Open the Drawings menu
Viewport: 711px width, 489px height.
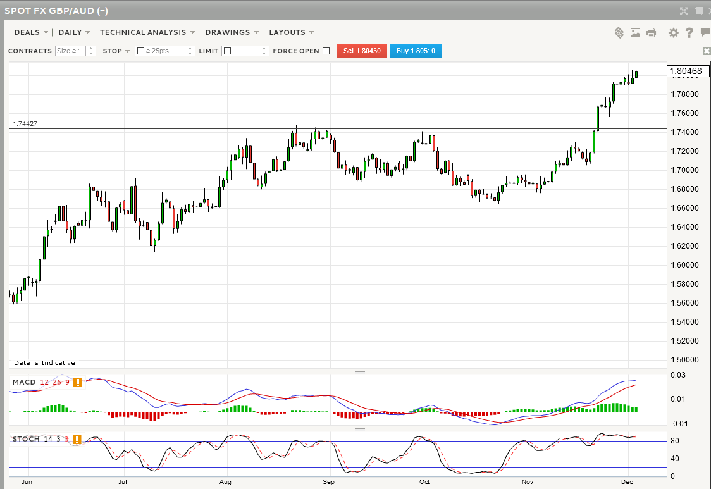[232, 32]
